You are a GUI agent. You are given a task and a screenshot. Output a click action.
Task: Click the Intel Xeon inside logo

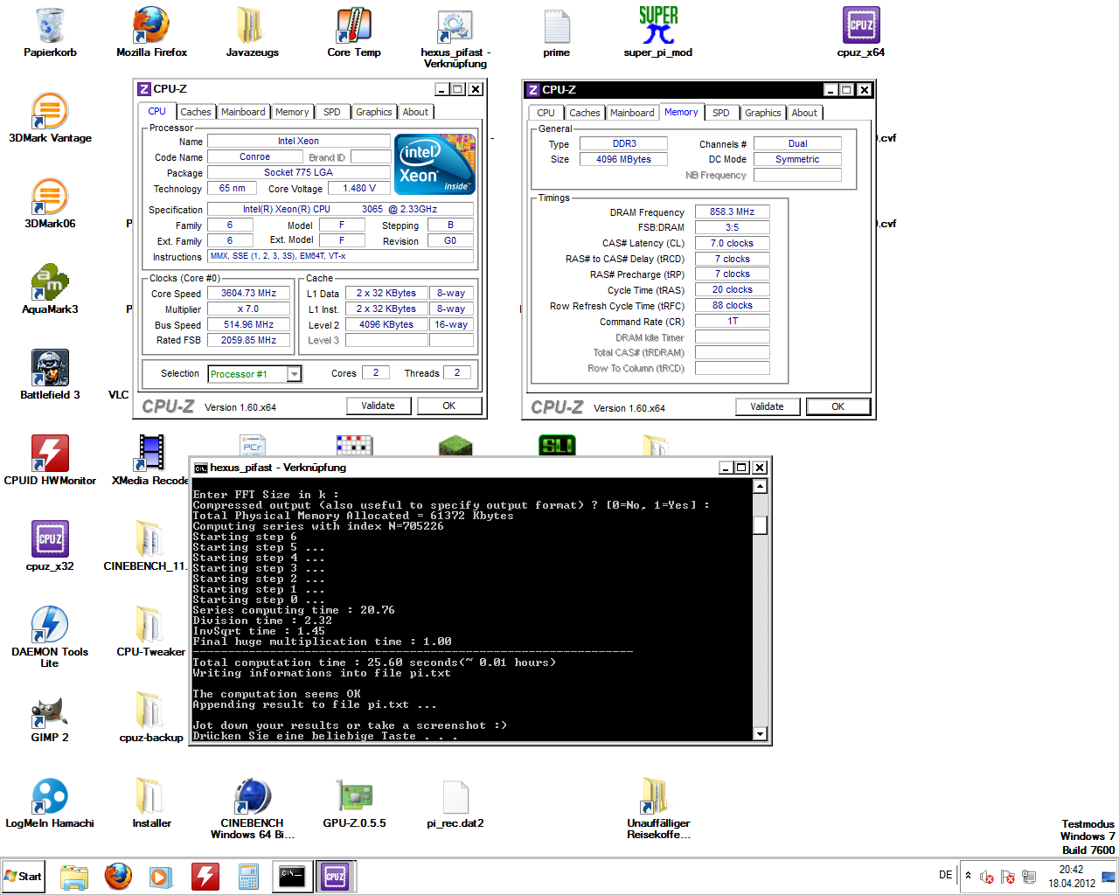(x=434, y=164)
